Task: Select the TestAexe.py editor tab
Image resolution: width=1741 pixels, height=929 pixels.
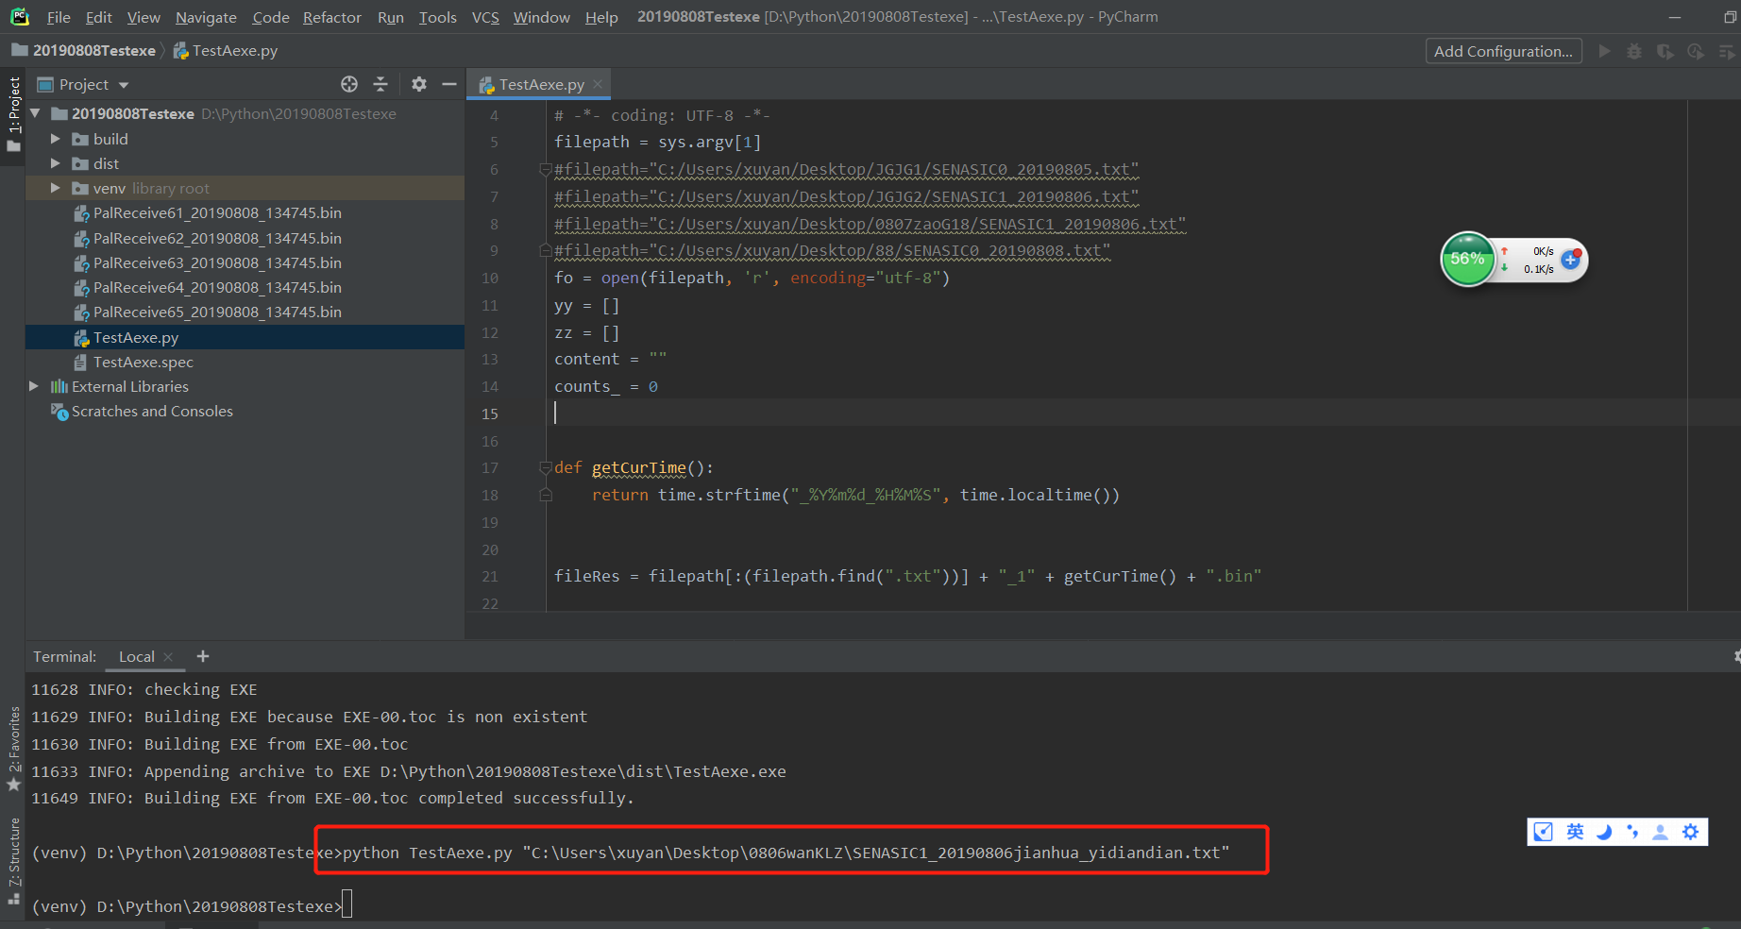Action: point(541,84)
